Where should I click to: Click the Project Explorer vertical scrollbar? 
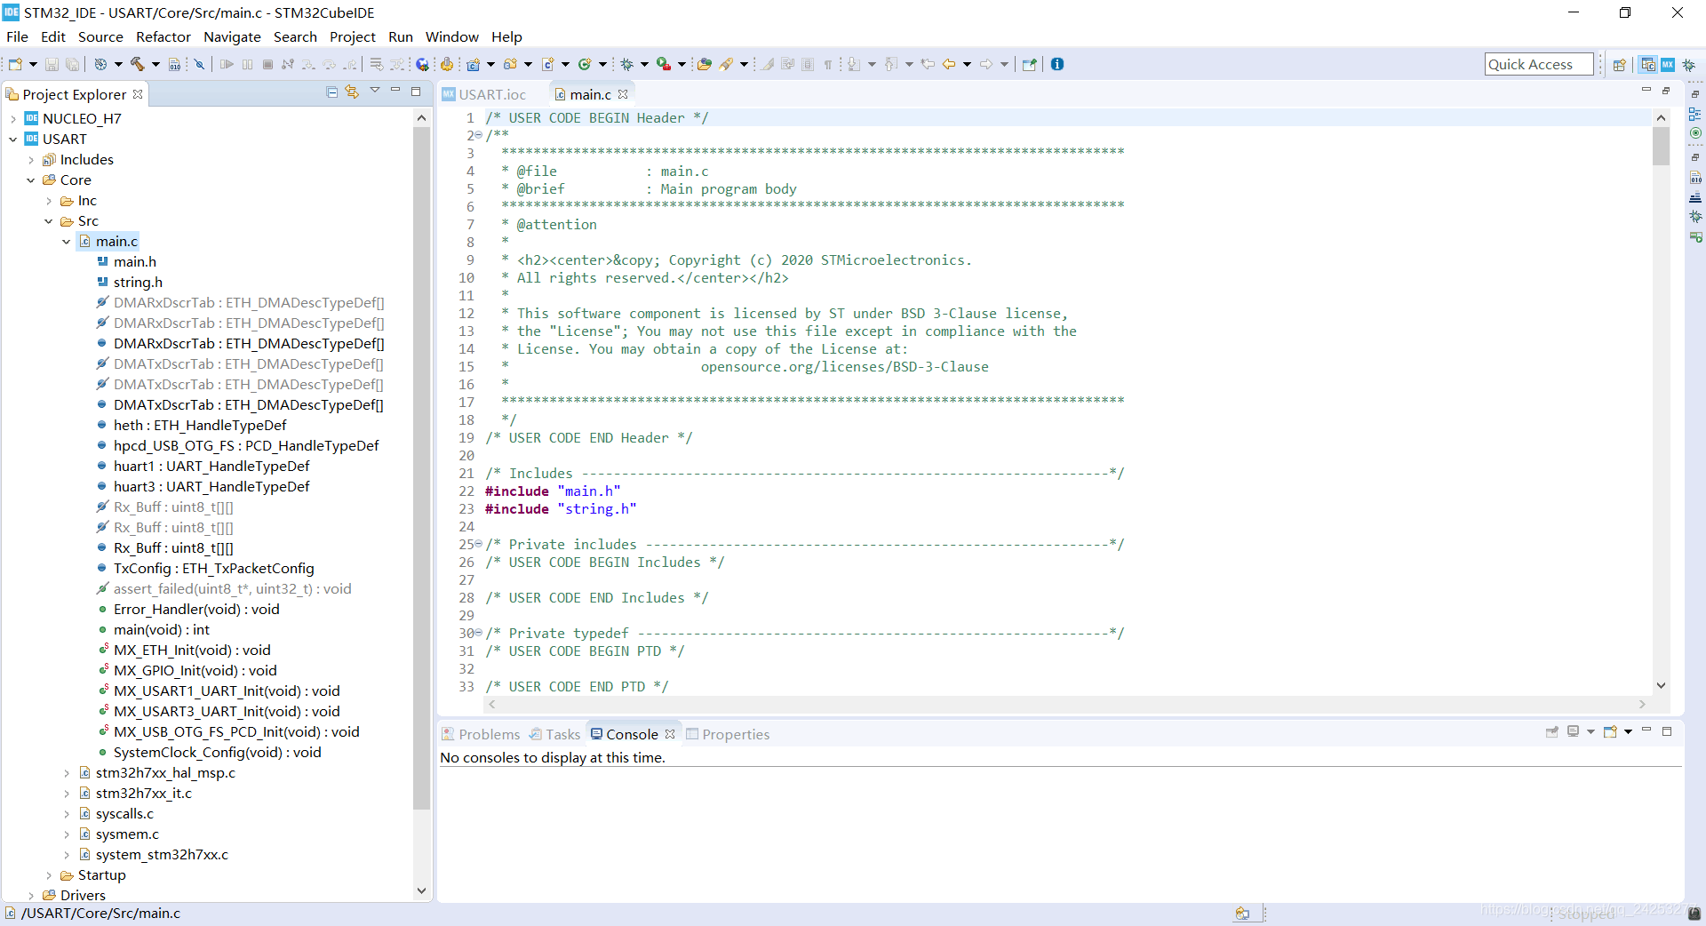(421, 468)
